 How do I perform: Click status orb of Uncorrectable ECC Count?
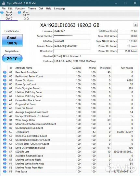pos(5,128)
